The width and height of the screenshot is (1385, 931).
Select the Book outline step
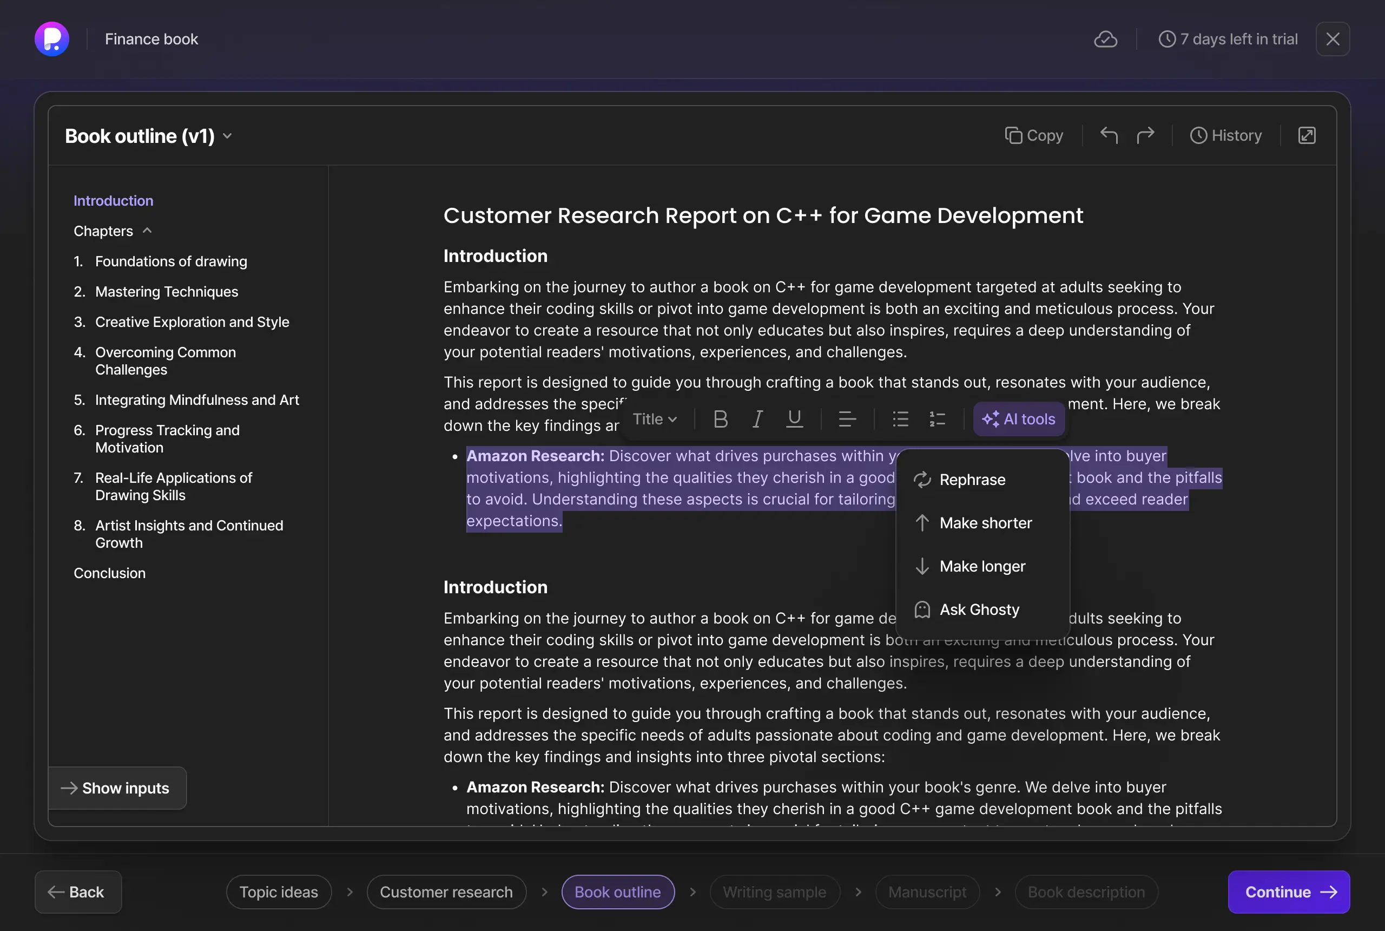618,892
